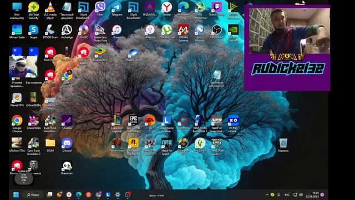
Task: Open Lesta Game Center from the taskbar
Action: coord(108,194)
